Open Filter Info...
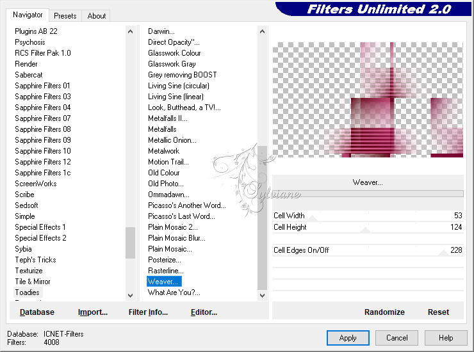 tap(148, 312)
